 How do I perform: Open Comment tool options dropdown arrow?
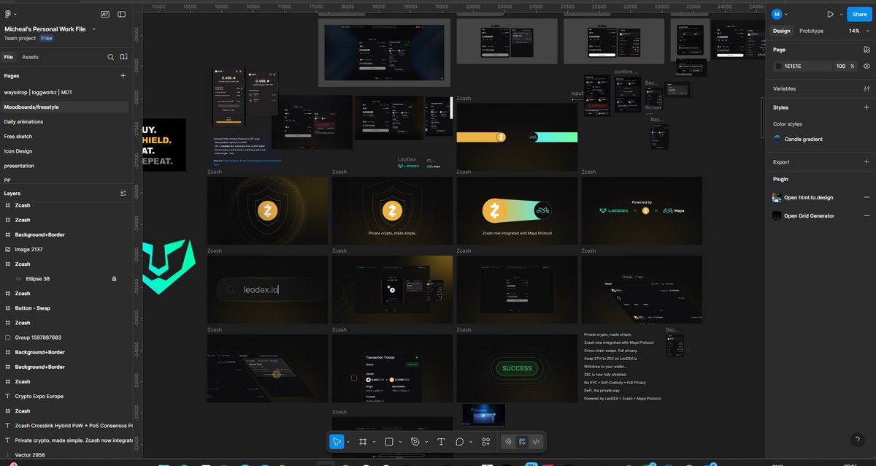point(471,442)
